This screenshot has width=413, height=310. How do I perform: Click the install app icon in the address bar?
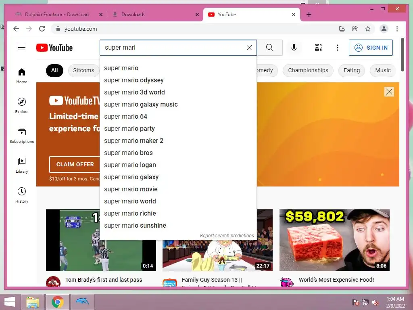click(342, 29)
